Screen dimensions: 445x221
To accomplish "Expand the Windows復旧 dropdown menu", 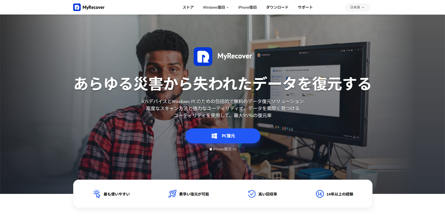I will tap(216, 7).
